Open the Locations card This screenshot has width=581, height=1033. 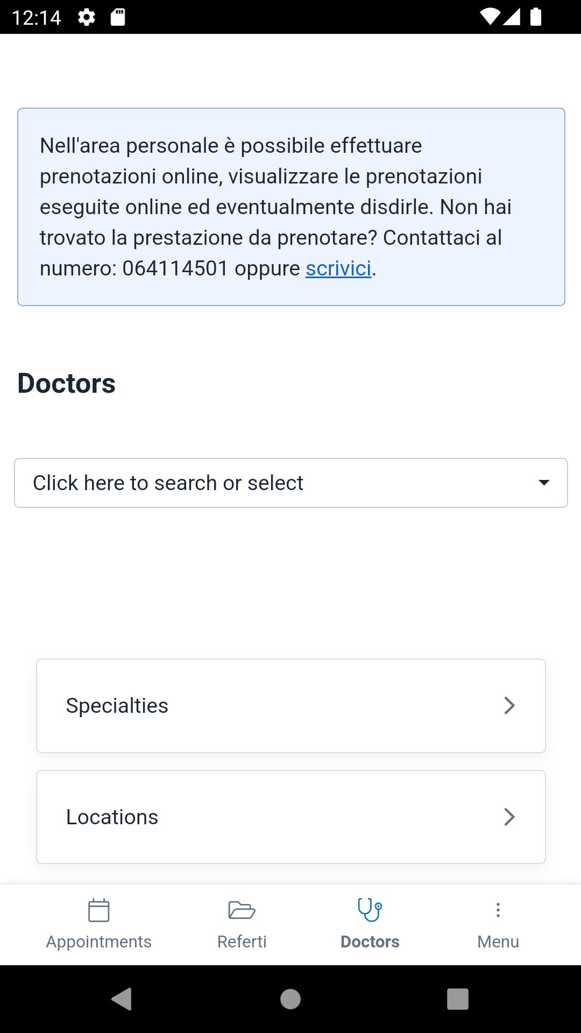[291, 817]
